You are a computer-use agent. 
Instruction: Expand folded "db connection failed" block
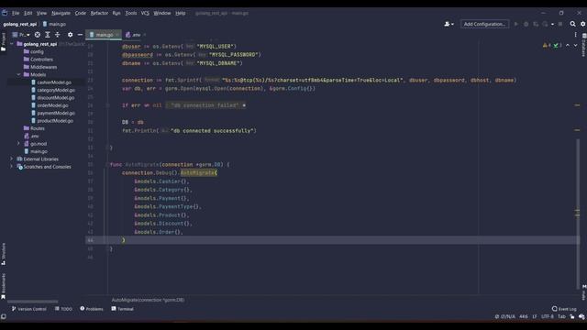click(x=205, y=105)
